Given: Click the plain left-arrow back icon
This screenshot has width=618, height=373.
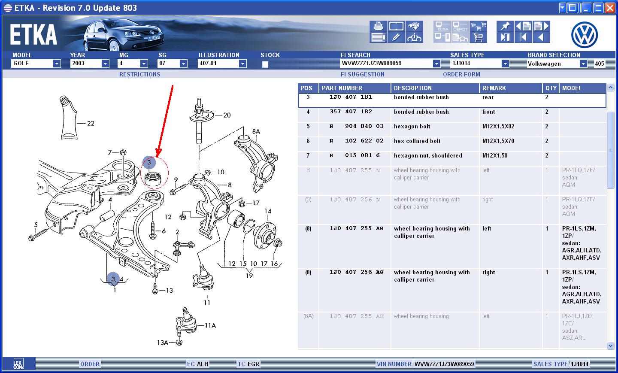Looking at the screenshot, I should click(541, 37).
